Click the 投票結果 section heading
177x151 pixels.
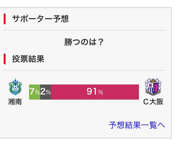(28, 59)
